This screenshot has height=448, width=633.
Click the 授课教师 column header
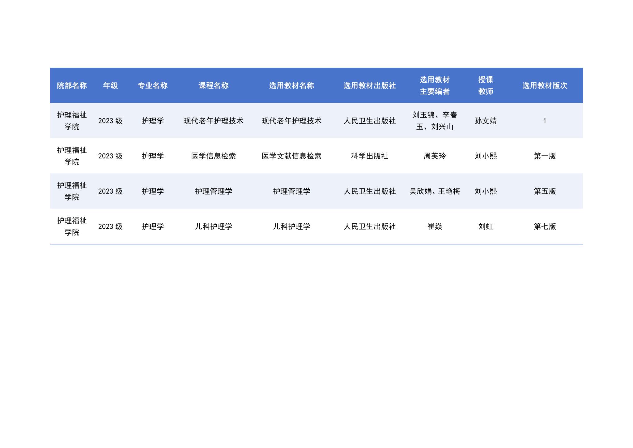click(x=486, y=86)
